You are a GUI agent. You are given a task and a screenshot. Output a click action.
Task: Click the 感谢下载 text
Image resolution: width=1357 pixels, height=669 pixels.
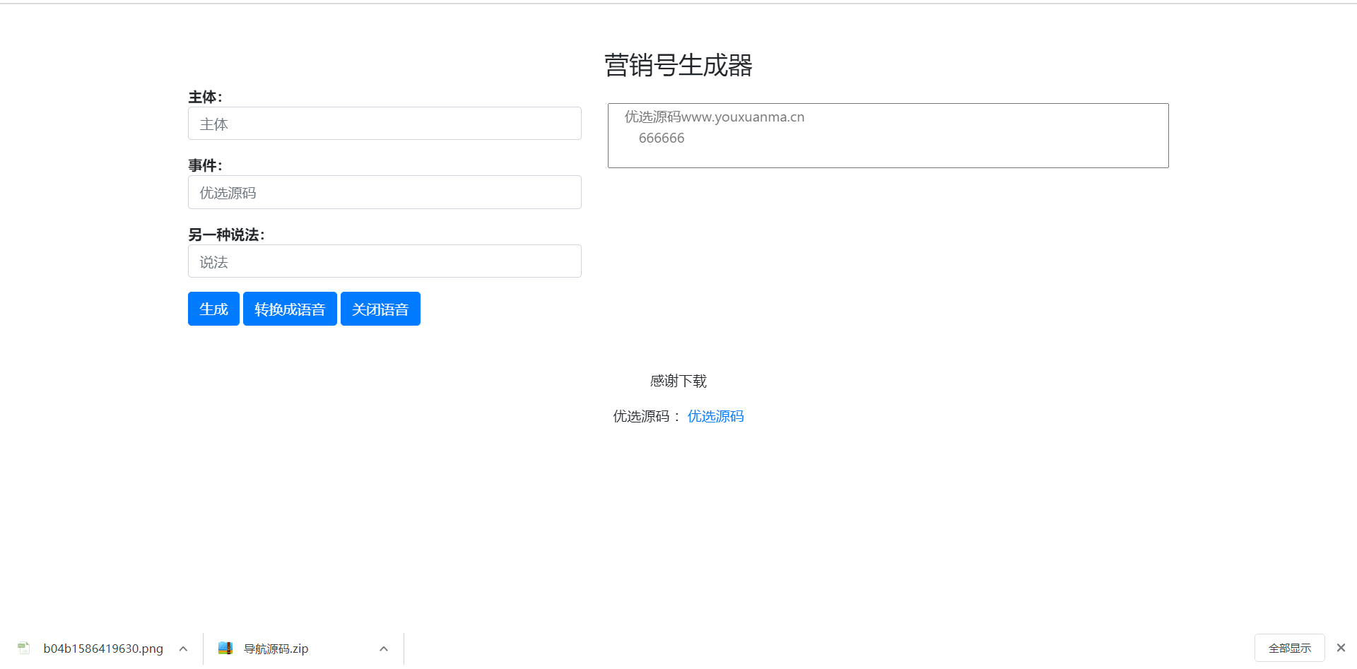(678, 381)
